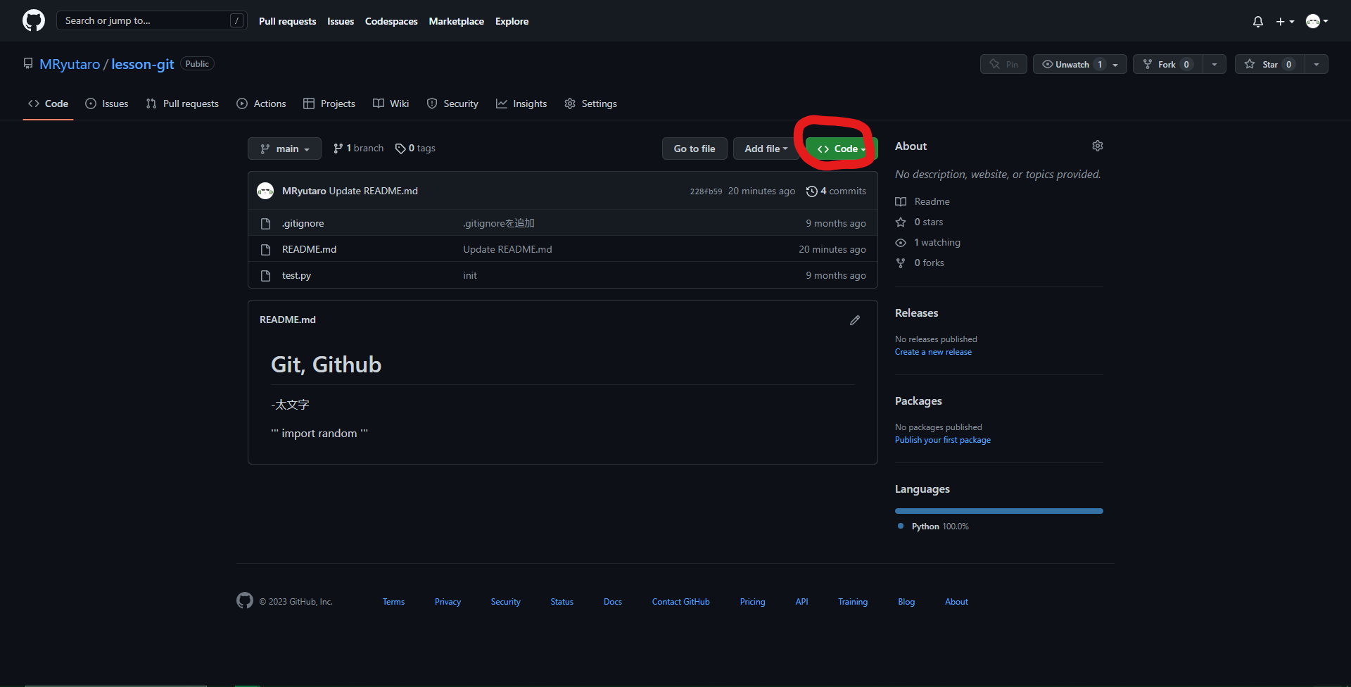Open the Actions tab
This screenshot has height=687, width=1351.
(x=261, y=103)
